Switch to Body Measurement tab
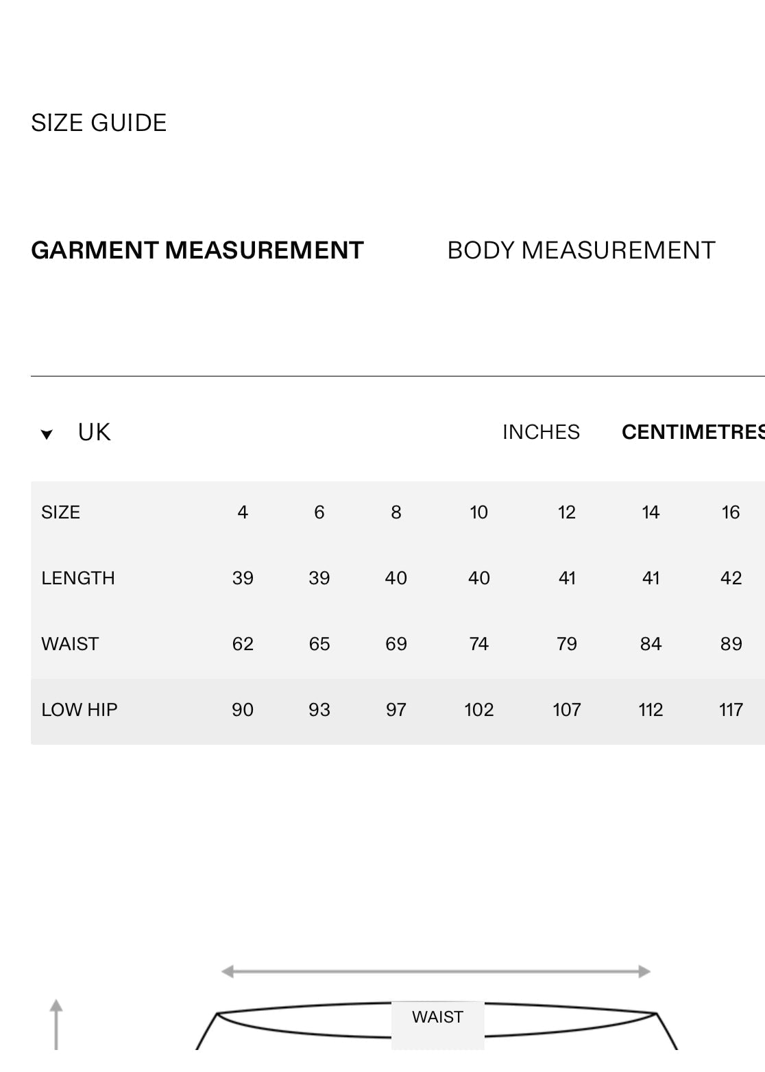 pos(581,250)
